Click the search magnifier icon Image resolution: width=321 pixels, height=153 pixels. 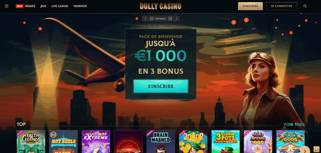305,6
